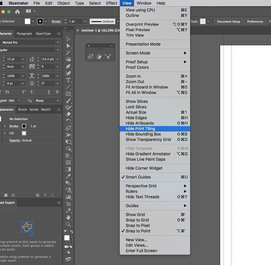271x265 pixels.
Task: Open the Screen Mode submenu
Action: (x=155, y=53)
